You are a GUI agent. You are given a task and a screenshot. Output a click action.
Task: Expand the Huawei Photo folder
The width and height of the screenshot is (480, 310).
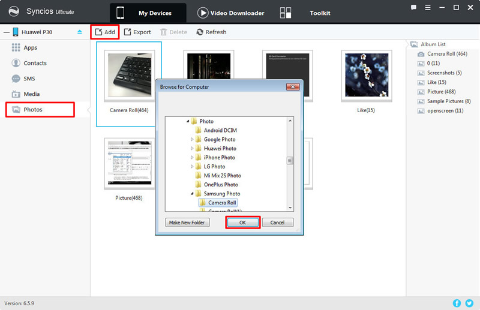[192, 149]
